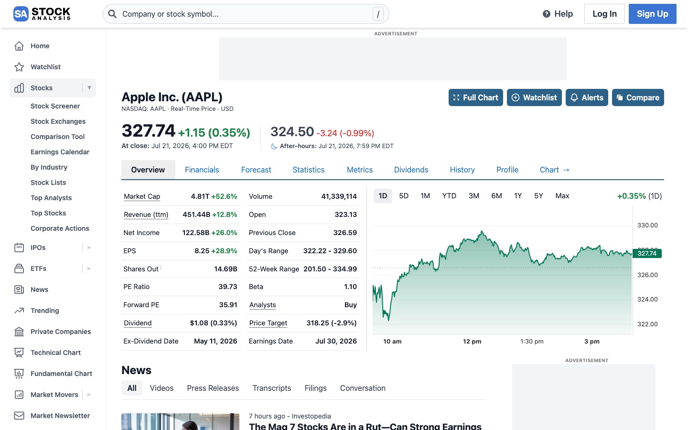The height and width of the screenshot is (430, 688).
Task: Click the IPOs calendar icon
Action: coord(19,247)
